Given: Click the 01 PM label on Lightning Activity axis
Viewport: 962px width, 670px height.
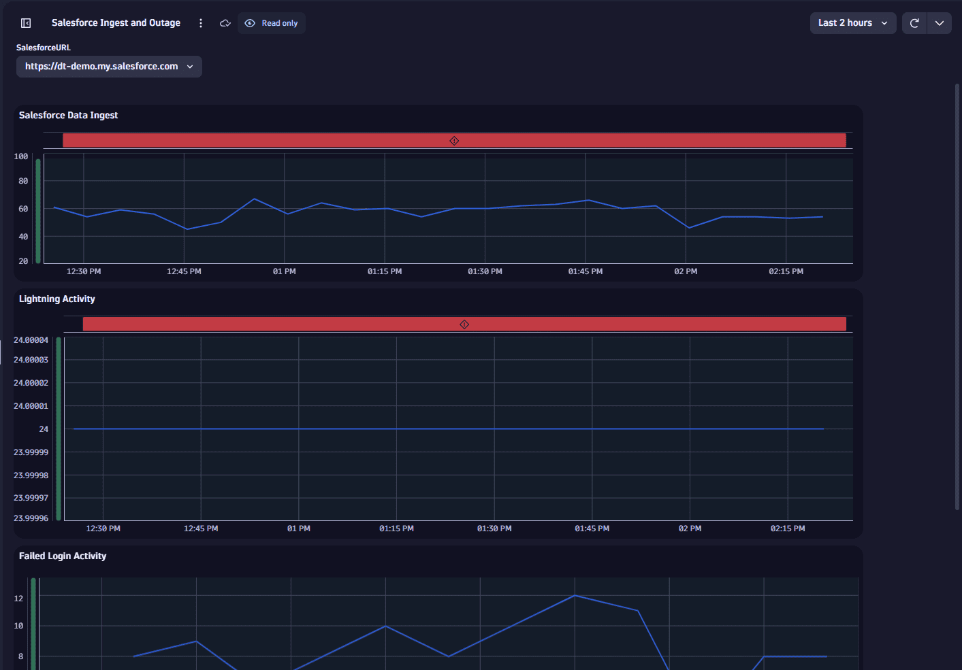Looking at the screenshot, I should click(x=299, y=529).
